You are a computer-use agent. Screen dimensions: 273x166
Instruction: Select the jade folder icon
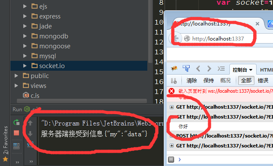click(x=35, y=26)
